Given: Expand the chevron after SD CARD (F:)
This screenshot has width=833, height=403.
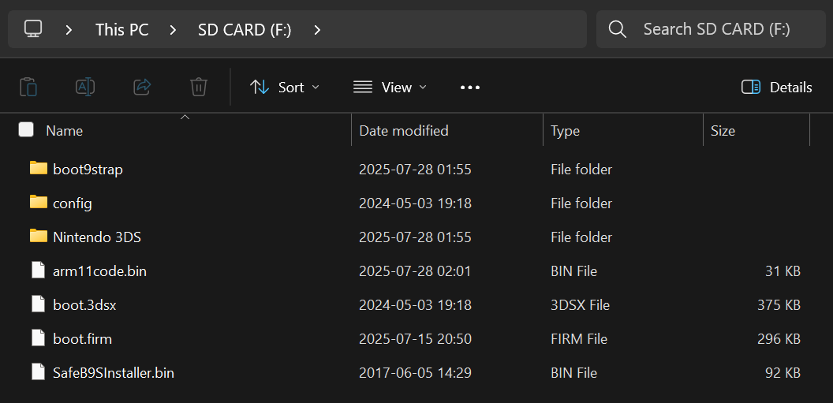Looking at the screenshot, I should tap(317, 30).
